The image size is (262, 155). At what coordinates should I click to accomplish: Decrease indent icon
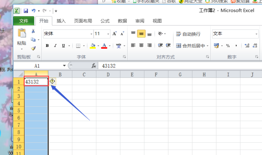click(x=160, y=45)
